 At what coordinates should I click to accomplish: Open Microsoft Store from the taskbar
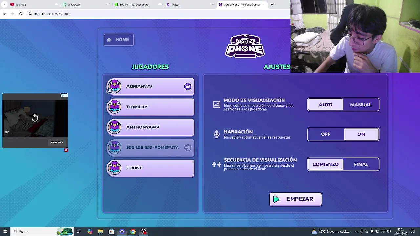(111, 232)
